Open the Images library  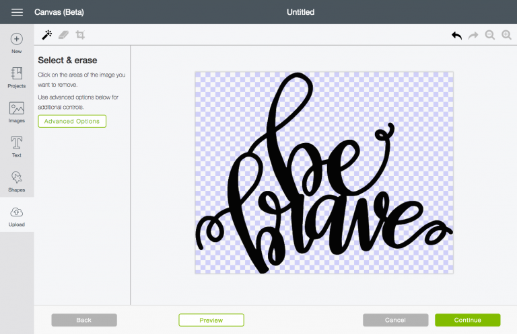[x=17, y=112]
